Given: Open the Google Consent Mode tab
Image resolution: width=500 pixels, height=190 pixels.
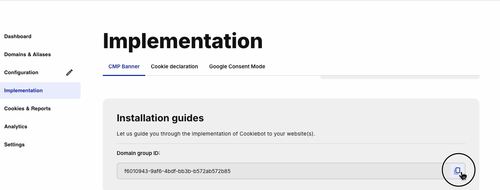Looking at the screenshot, I should coord(237,67).
